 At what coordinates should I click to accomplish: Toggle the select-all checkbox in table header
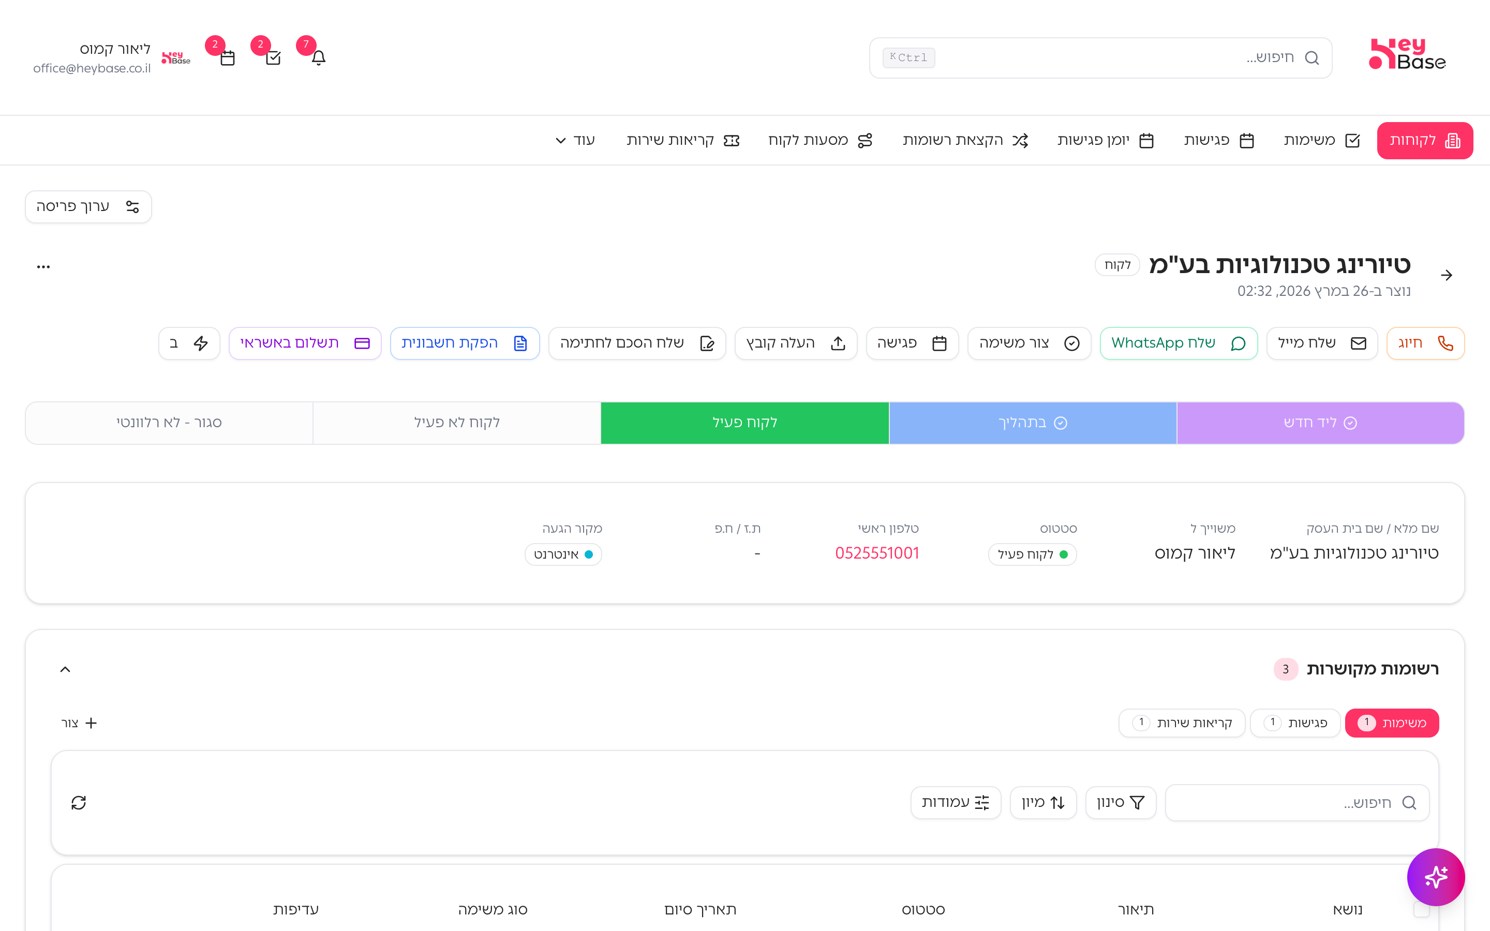(x=1421, y=909)
